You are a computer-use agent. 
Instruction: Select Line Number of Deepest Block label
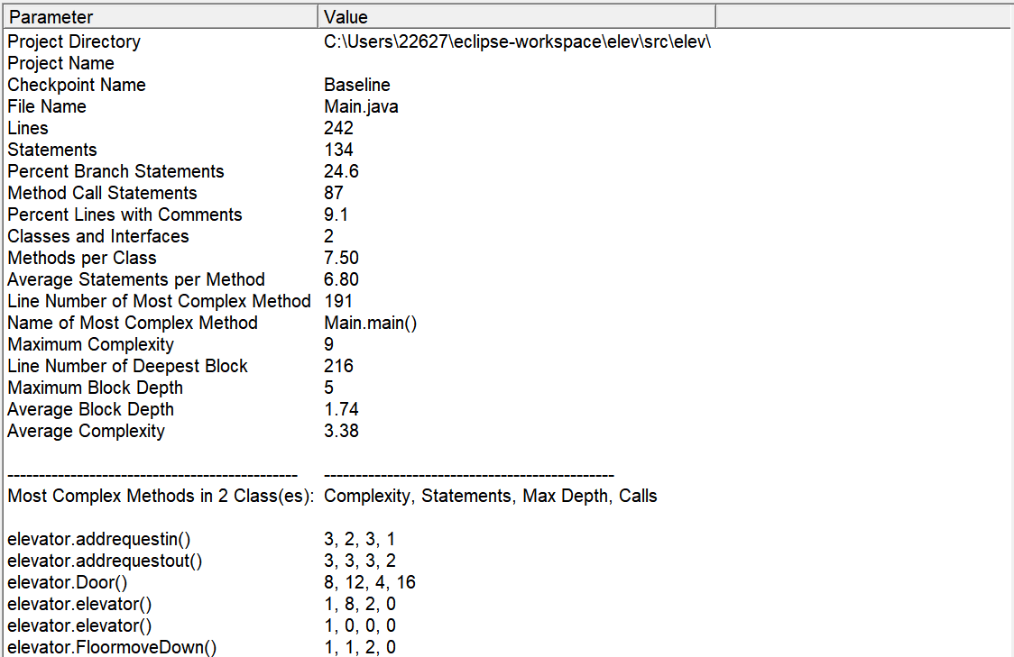(x=127, y=366)
